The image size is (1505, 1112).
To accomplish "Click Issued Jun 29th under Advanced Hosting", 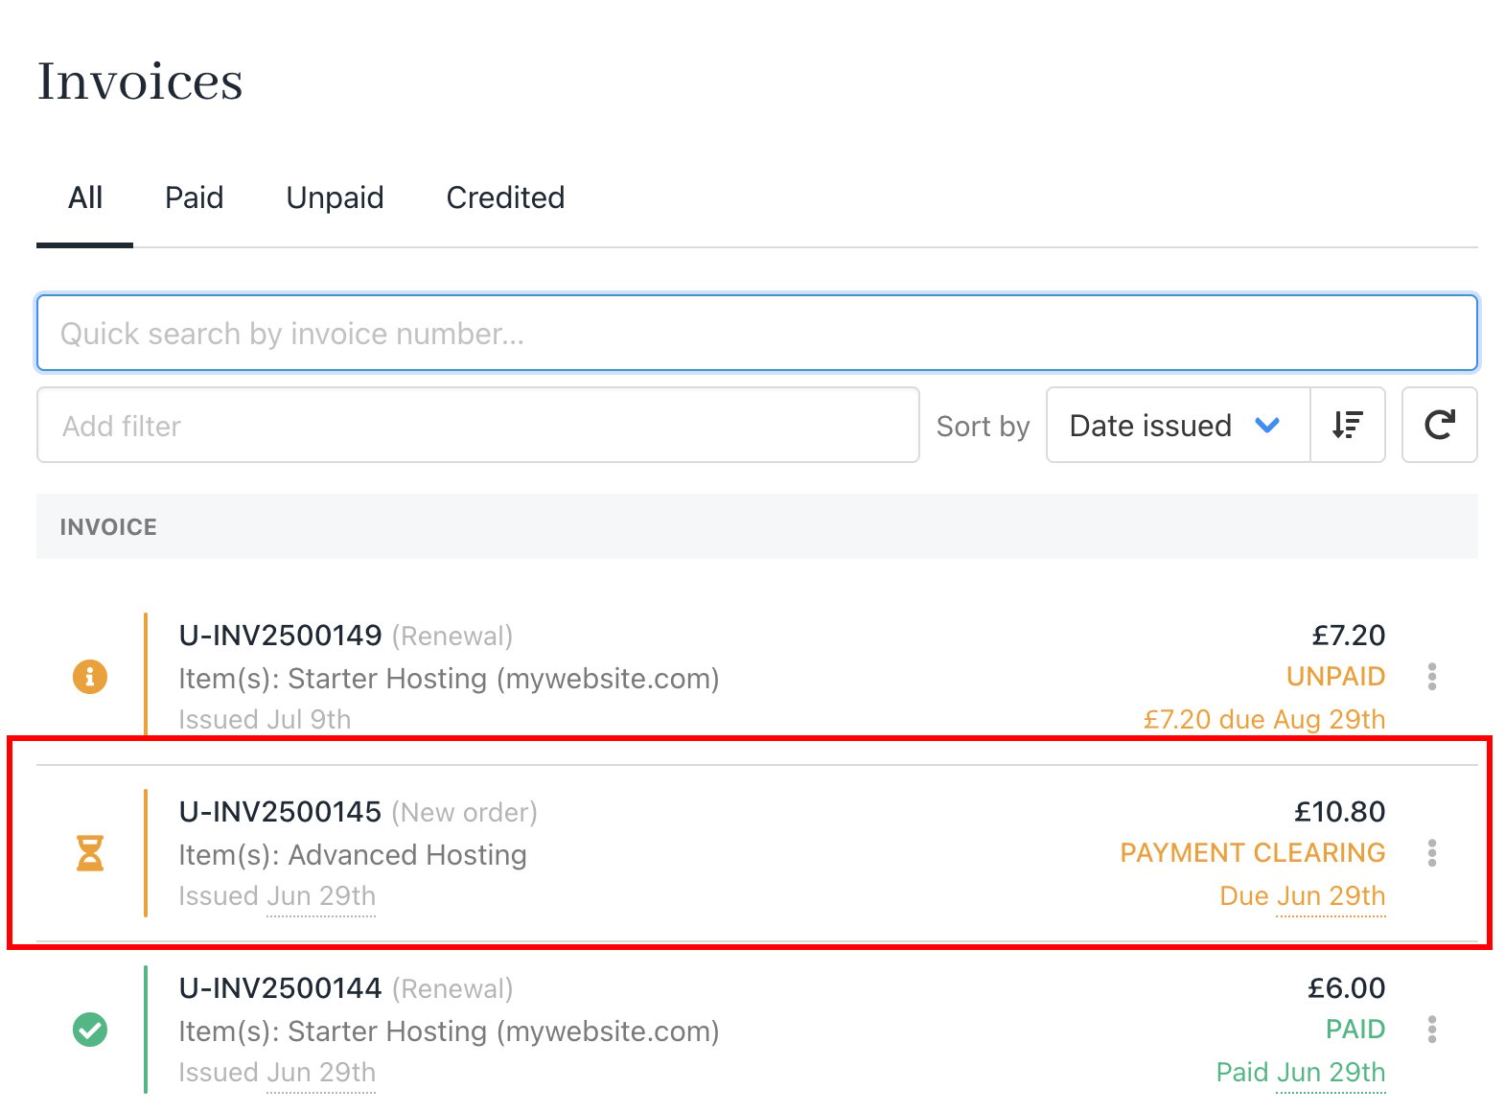I will tap(277, 895).
